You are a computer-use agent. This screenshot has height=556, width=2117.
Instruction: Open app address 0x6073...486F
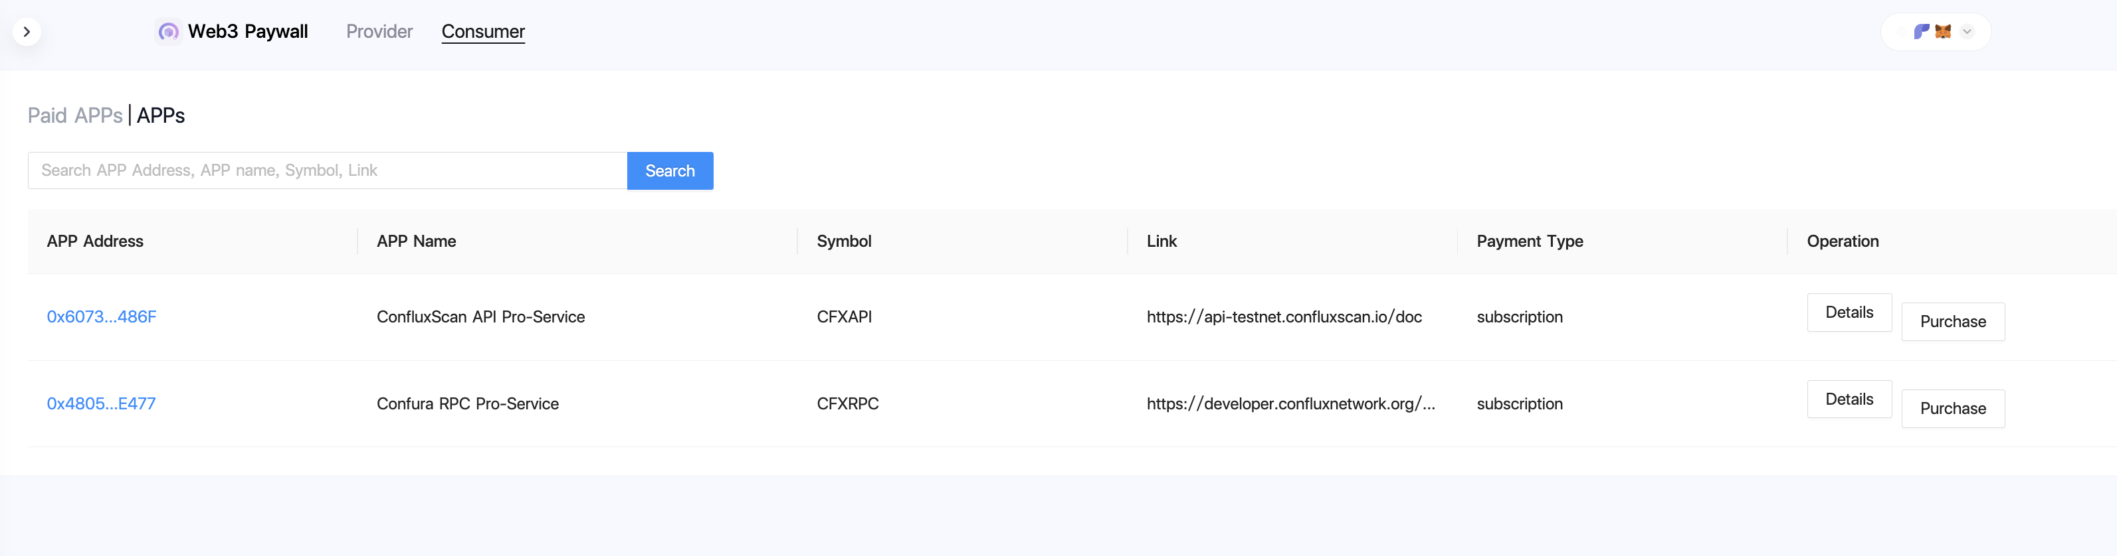tap(101, 317)
